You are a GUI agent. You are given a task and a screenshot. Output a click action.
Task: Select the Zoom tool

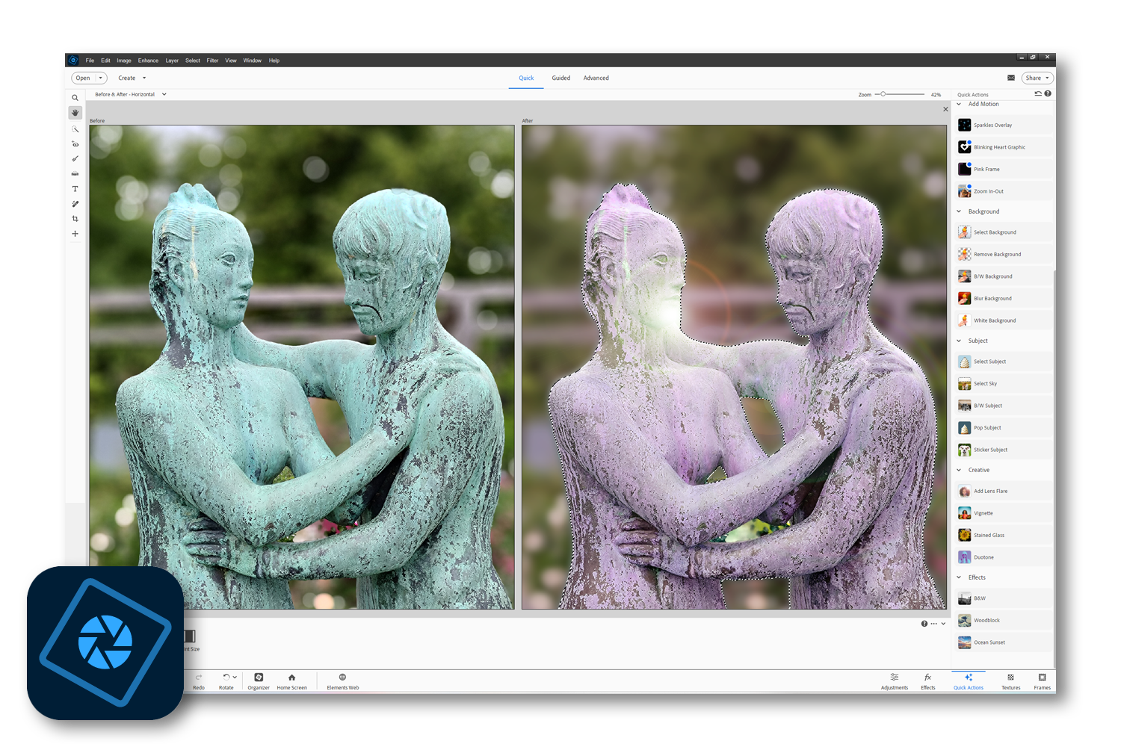[75, 98]
